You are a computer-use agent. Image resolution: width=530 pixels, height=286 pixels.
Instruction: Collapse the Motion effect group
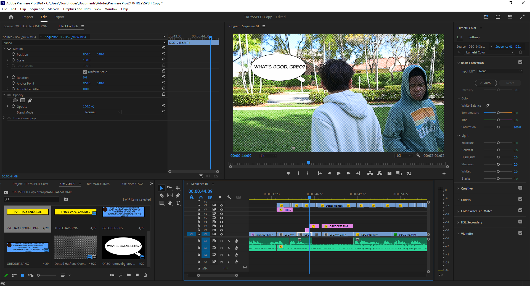coord(4,48)
